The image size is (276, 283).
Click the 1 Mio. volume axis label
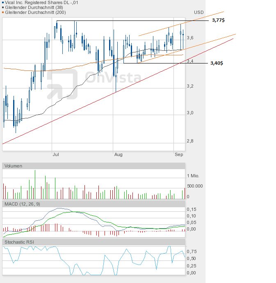193,176
